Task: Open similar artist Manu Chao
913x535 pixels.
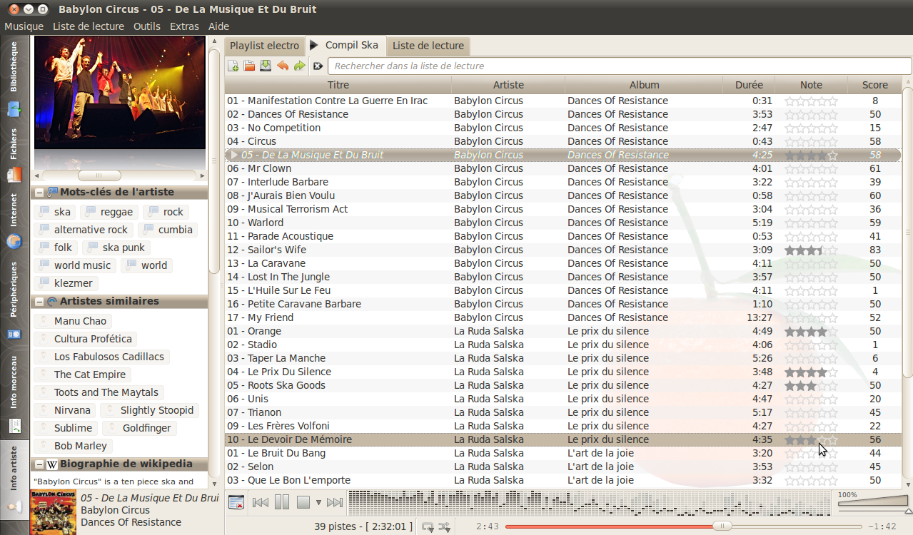Action: tap(73, 321)
